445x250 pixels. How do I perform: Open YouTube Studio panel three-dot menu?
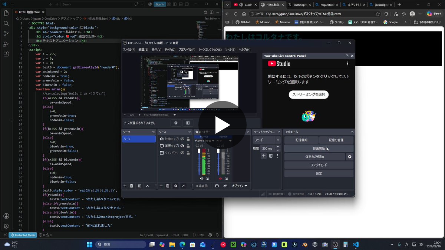coord(347,64)
